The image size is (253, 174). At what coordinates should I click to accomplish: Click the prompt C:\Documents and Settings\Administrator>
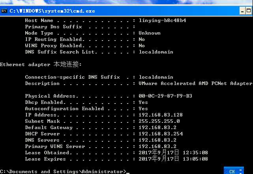point(63,171)
